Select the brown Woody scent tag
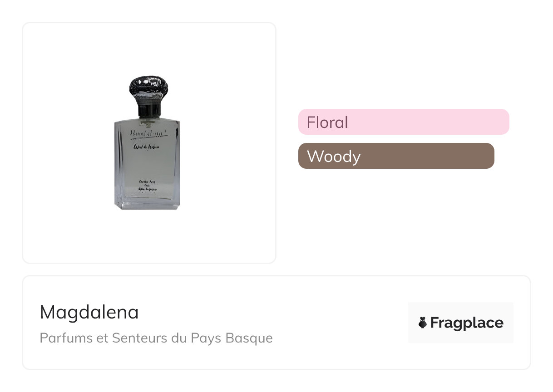553x392 pixels. [396, 156]
